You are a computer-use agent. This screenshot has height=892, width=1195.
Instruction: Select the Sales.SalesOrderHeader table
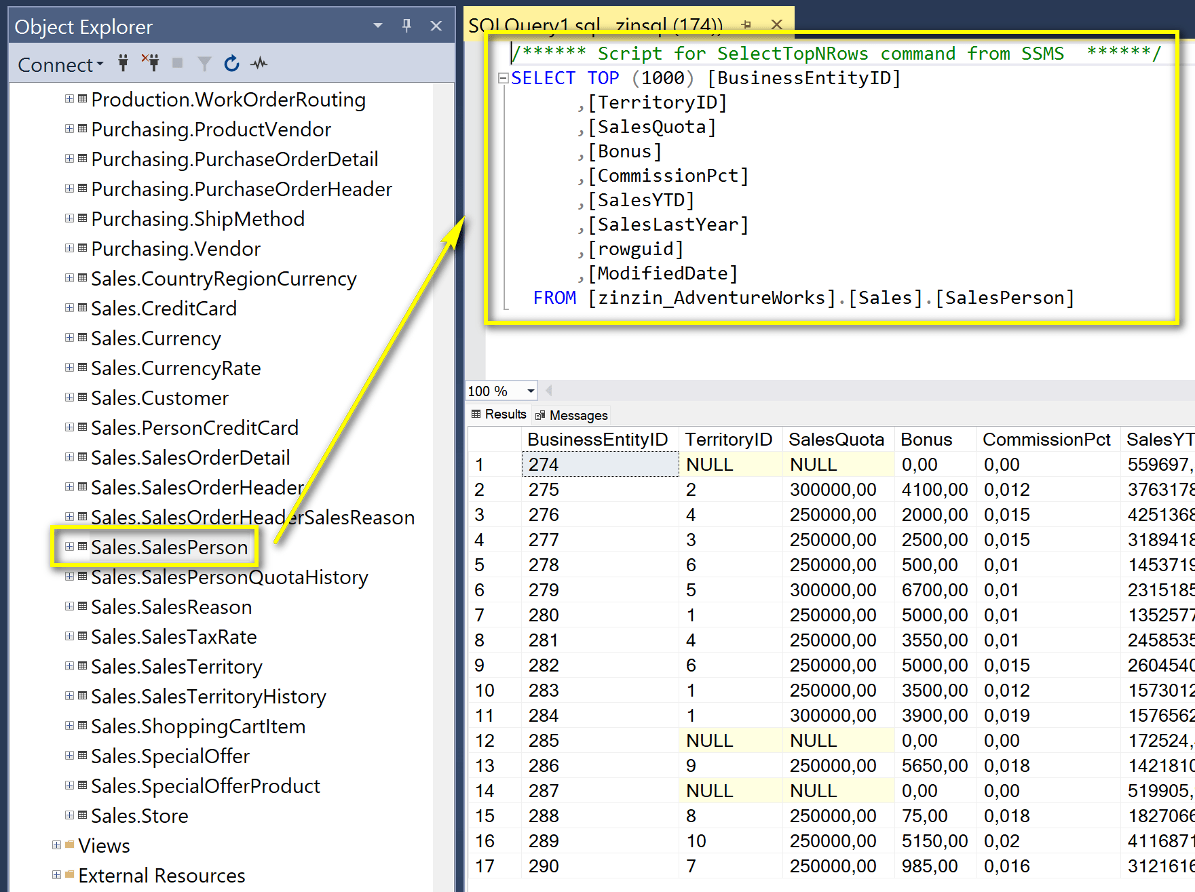[197, 488]
